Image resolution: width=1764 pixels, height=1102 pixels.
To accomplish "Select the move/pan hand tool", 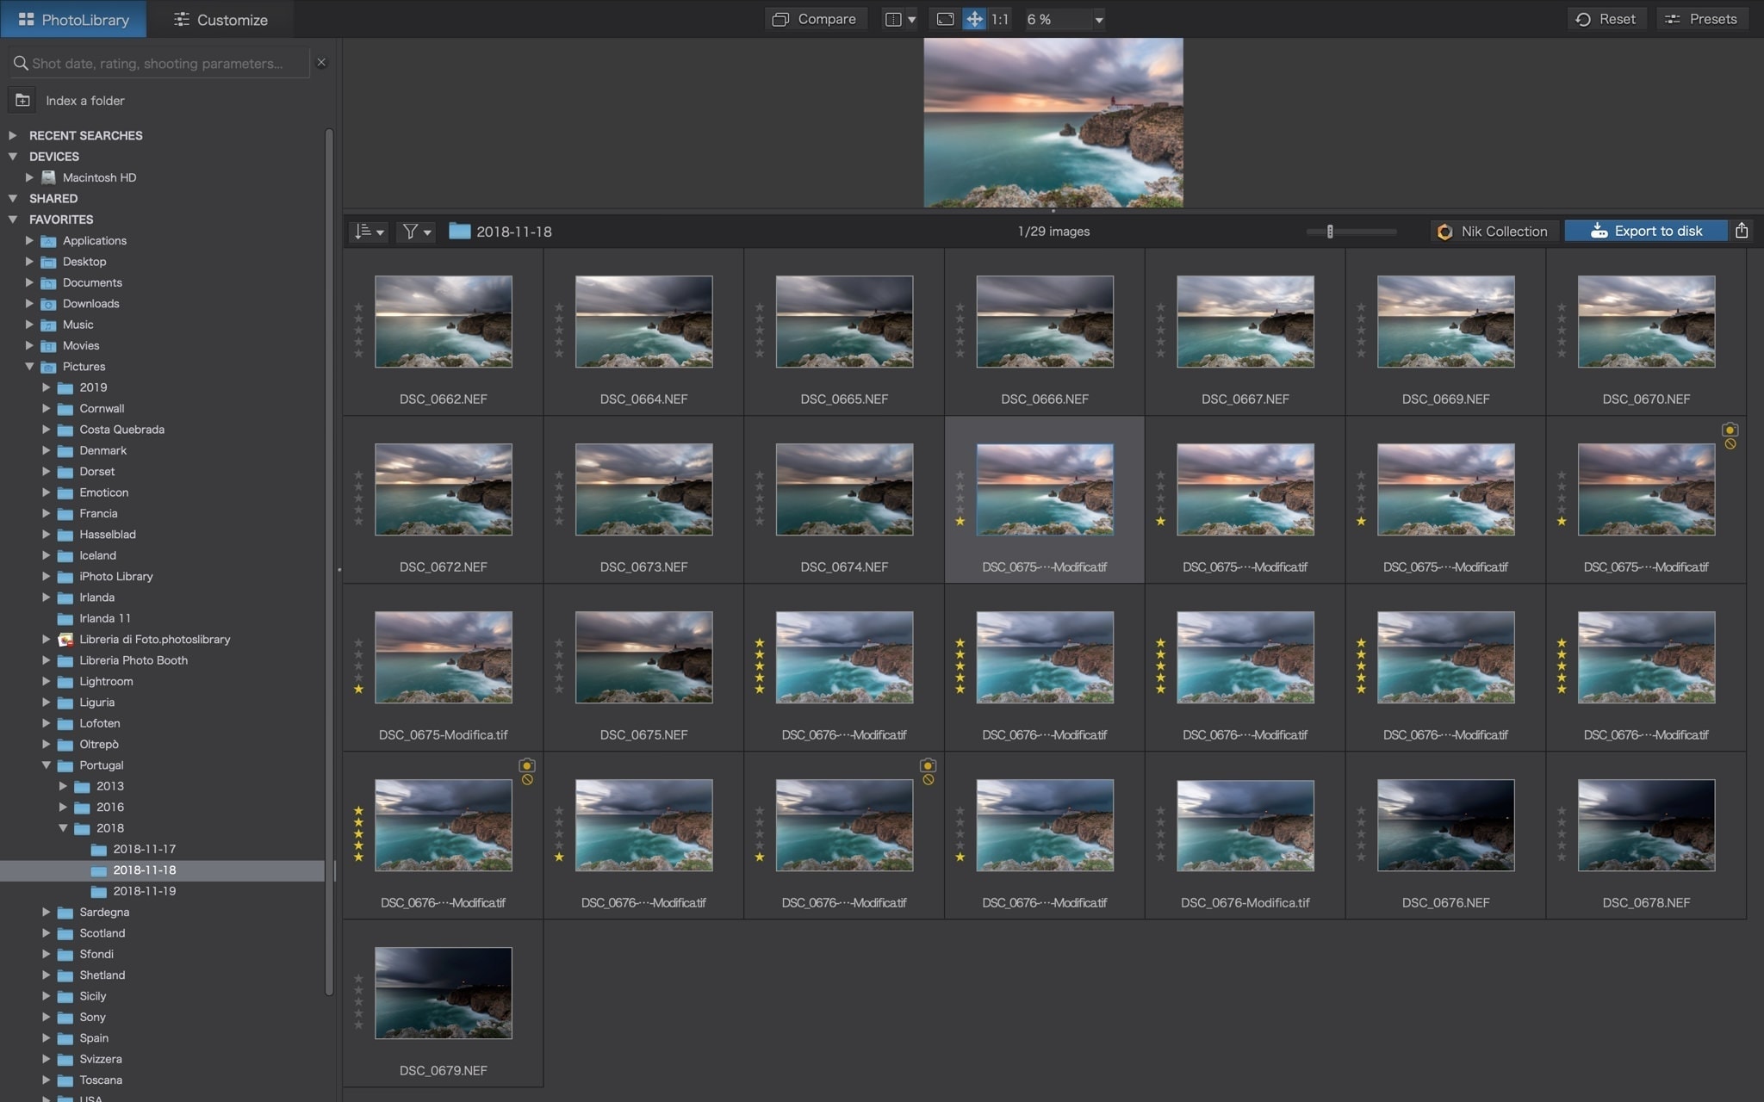I will [973, 19].
